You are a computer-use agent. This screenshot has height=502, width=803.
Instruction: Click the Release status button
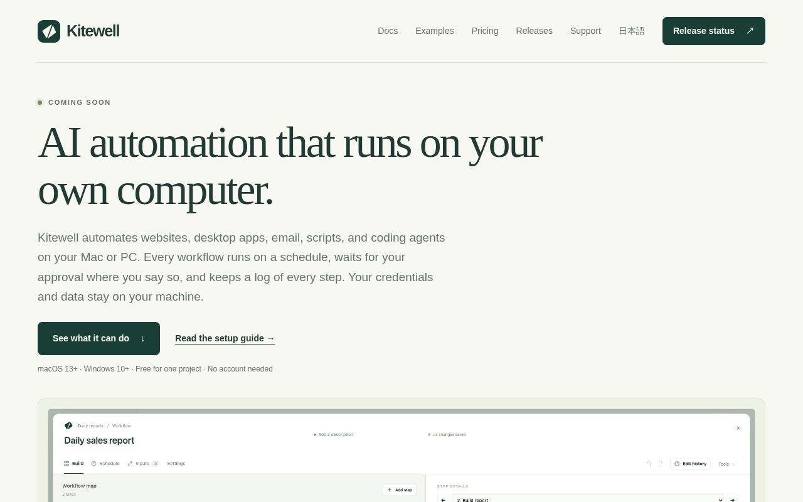pos(714,31)
